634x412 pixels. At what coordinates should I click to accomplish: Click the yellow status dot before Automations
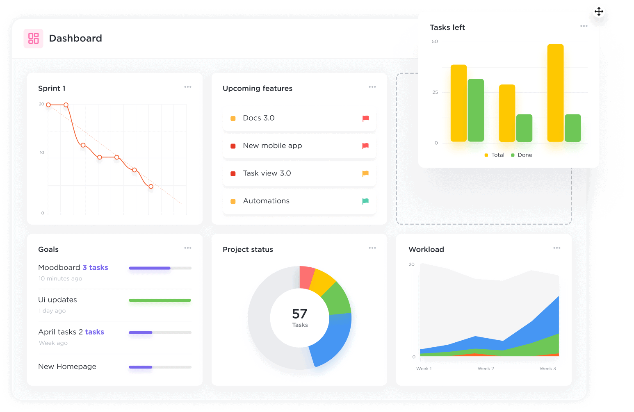(x=233, y=201)
